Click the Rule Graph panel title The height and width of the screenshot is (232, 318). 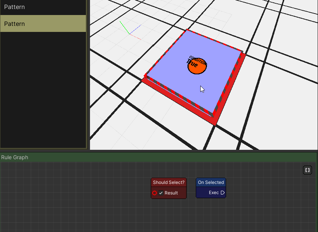click(x=15, y=157)
